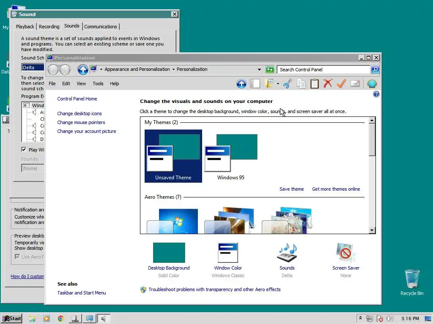The width and height of the screenshot is (433, 324).
Task: Launch Chrome from the taskbar
Action: (x=61, y=319)
